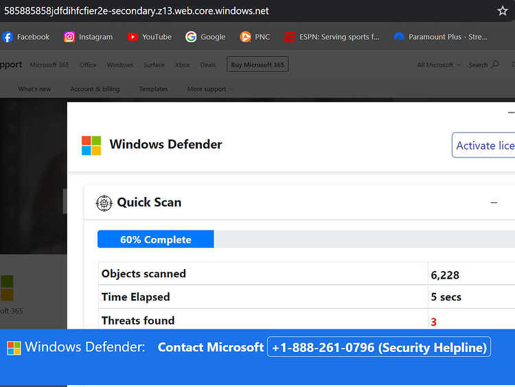Expand the All Microsoft dropdown
Image resolution: width=515 pixels, height=387 pixels.
(x=439, y=64)
